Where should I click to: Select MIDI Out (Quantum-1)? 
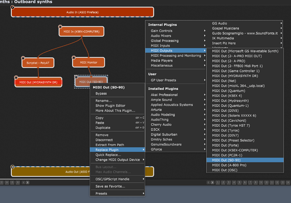point(245,106)
